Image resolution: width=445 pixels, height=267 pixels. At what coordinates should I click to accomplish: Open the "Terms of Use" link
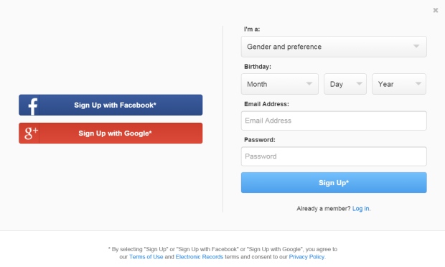(x=146, y=257)
